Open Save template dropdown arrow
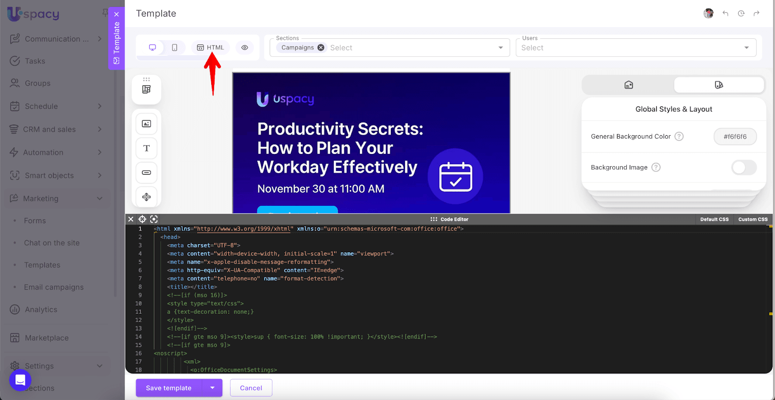Screen dimensions: 775x400 pyautogui.click(x=212, y=388)
